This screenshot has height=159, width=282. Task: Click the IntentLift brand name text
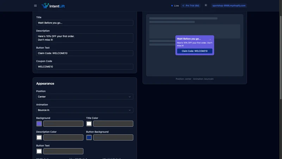coord(57,6)
